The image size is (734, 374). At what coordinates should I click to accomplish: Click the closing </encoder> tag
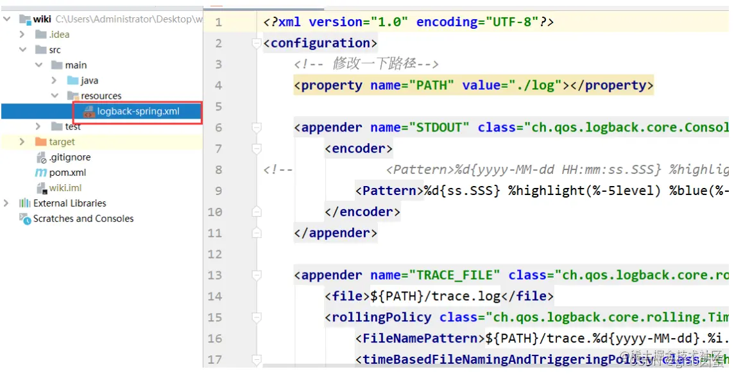tap(363, 212)
